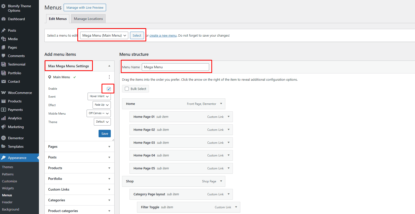
Task: Click the Appearance paintbrush icon
Action: [x=3, y=158]
